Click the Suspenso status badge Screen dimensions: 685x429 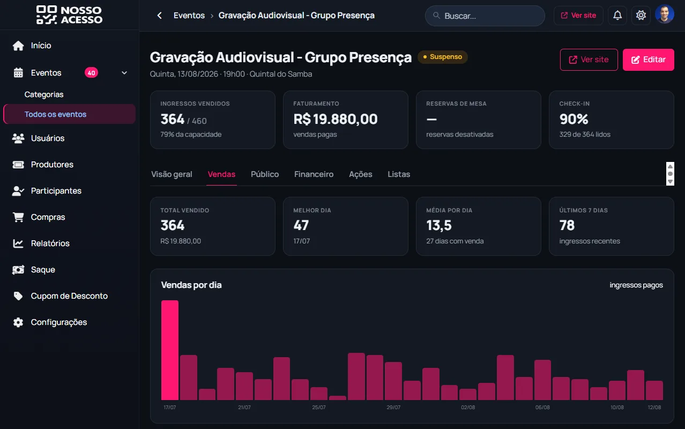coord(443,57)
